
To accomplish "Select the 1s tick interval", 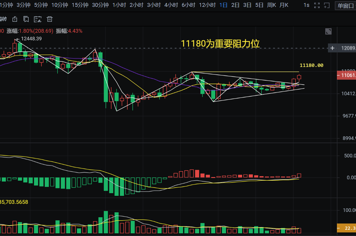I will point(307,5).
